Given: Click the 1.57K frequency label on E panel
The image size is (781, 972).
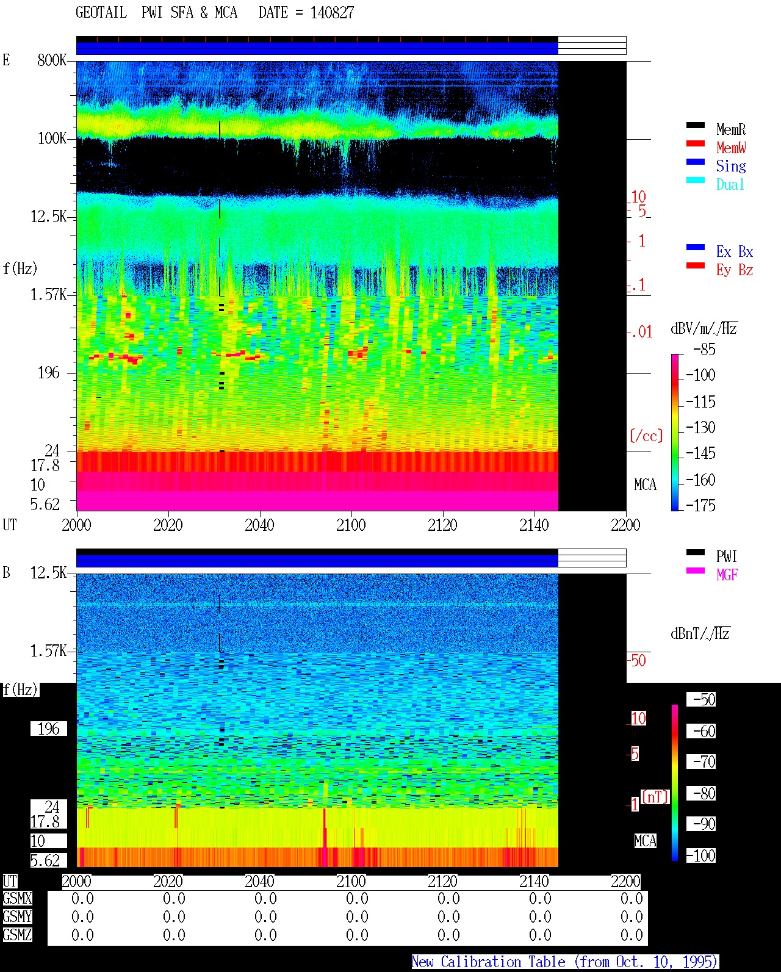Looking at the screenshot, I should point(49,294).
